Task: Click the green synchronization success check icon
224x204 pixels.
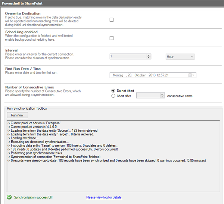Action: pos(9,197)
